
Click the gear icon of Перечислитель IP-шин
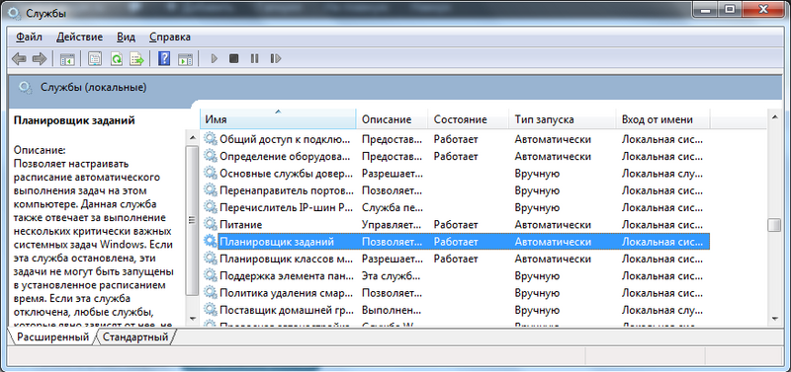pyautogui.click(x=210, y=207)
